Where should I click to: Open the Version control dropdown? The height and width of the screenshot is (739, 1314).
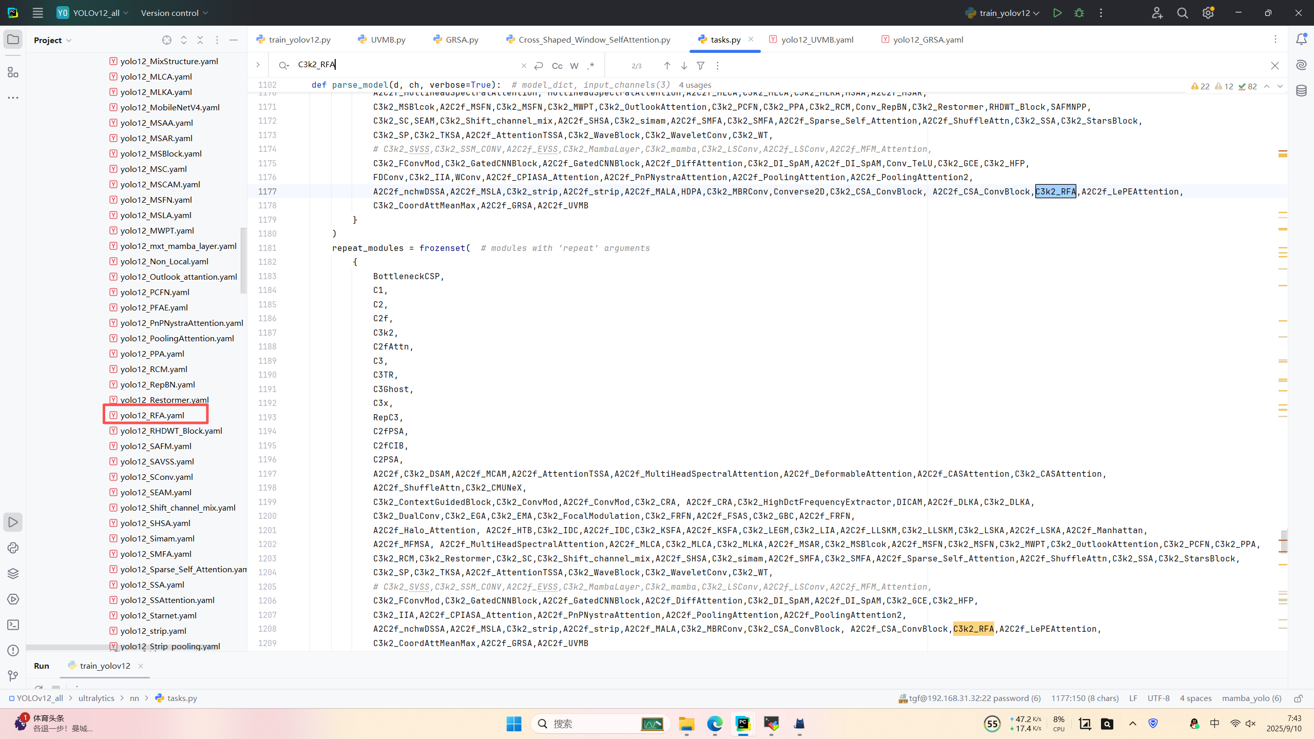pos(175,13)
